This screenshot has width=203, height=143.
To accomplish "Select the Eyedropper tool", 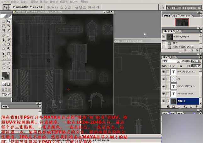I will (9, 63).
